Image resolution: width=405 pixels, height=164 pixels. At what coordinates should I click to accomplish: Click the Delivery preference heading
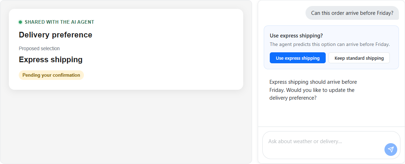click(x=56, y=35)
